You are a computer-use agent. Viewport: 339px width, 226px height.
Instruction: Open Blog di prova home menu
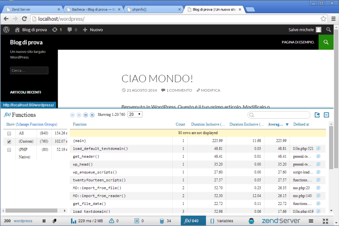click(x=31, y=30)
